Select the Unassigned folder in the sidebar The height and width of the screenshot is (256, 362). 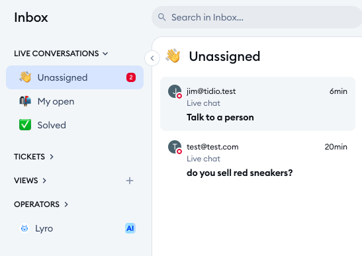click(75, 77)
